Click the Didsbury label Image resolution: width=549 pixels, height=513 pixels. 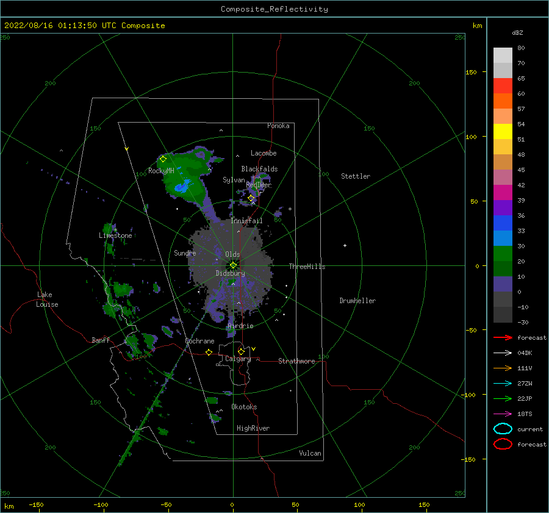(x=231, y=273)
